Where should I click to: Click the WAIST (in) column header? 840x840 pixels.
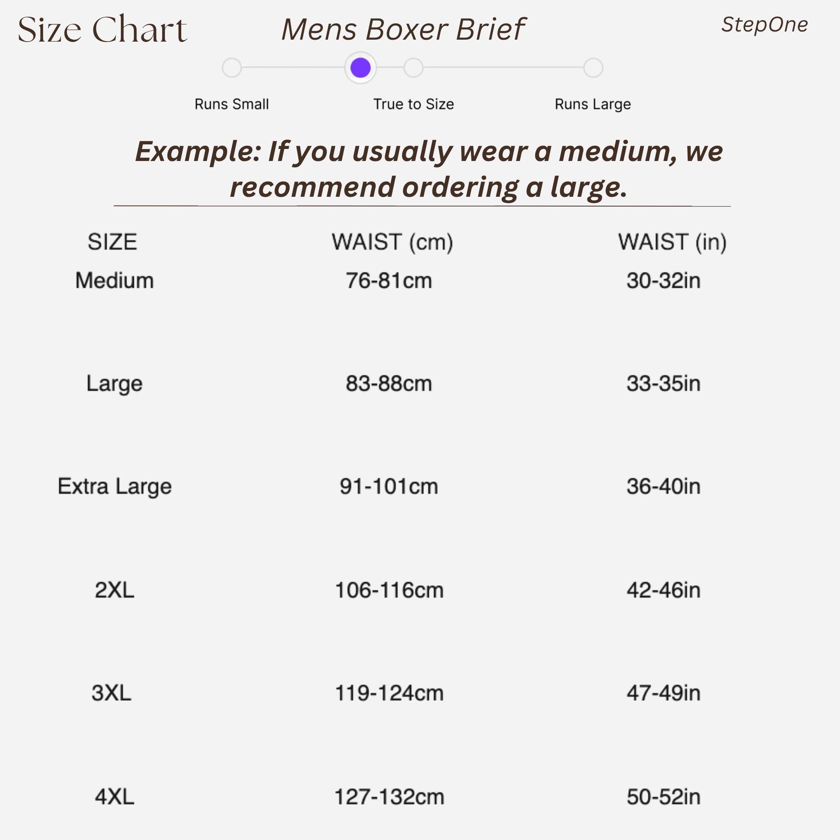672,242
